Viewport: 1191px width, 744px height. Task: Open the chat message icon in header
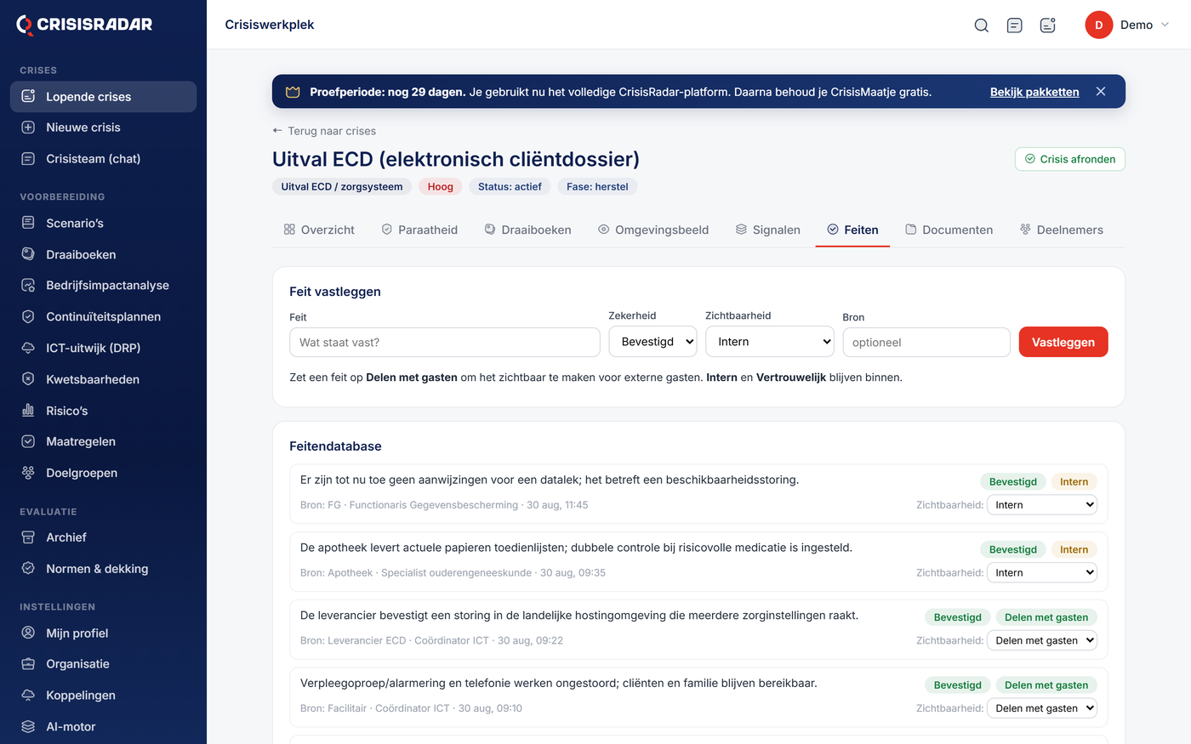click(1014, 26)
